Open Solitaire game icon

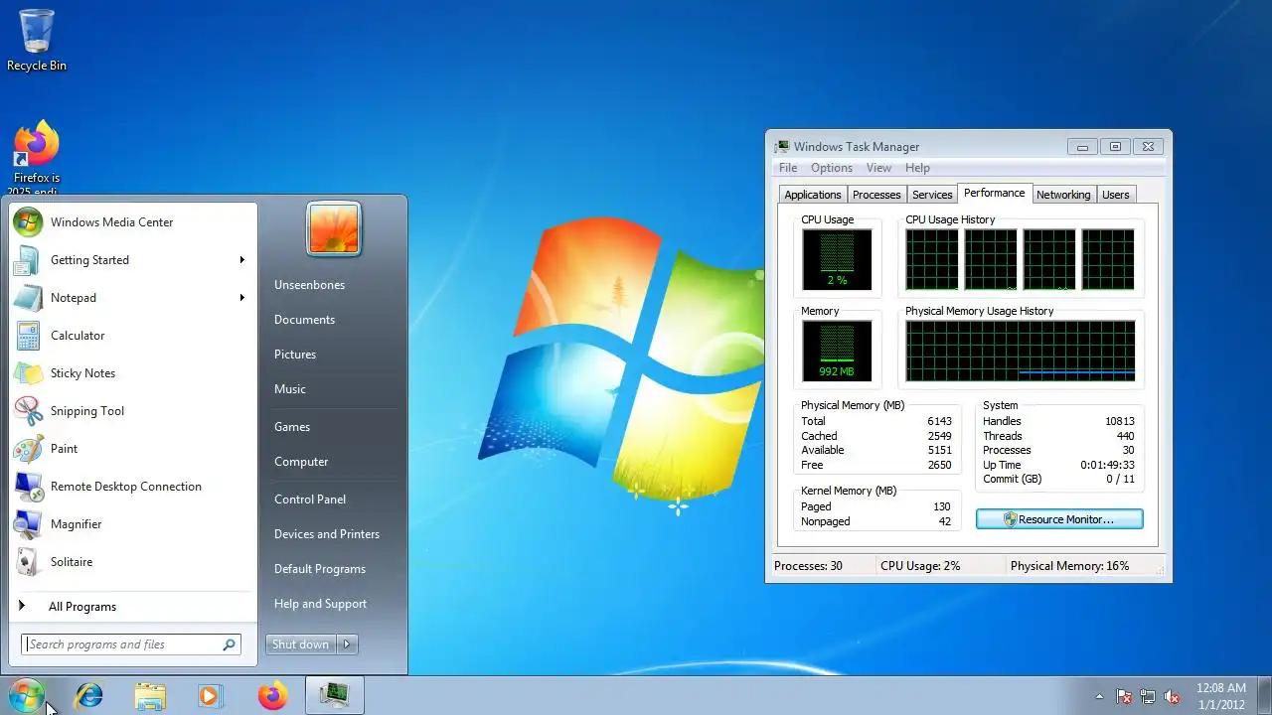point(27,562)
